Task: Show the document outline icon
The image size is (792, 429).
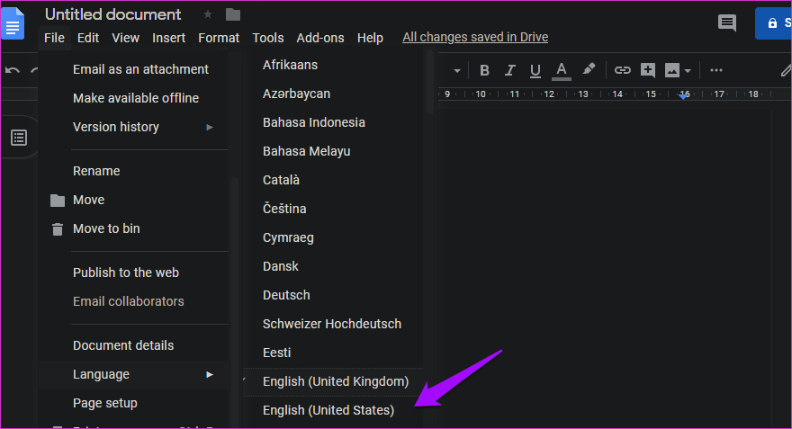Action: click(x=19, y=138)
